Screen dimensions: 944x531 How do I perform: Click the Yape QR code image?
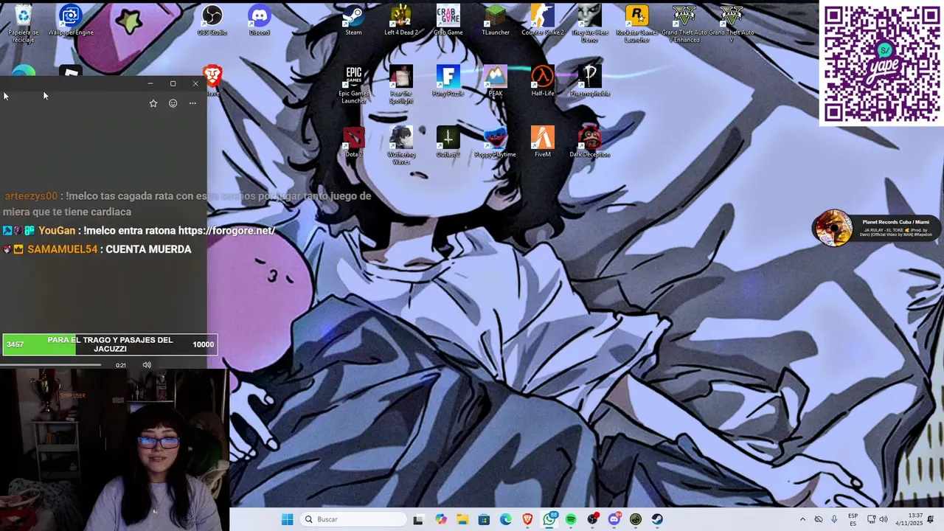(x=881, y=63)
